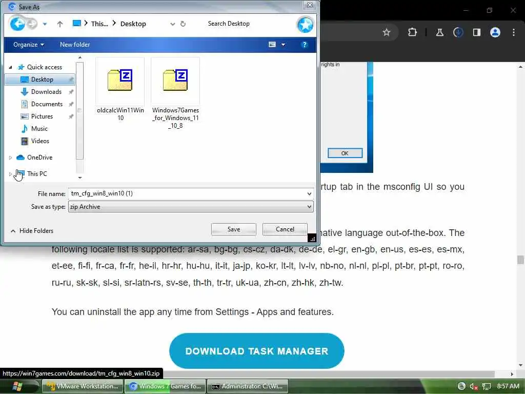Open Documents in navigation pane
The width and height of the screenshot is (525, 394).
pos(47,104)
